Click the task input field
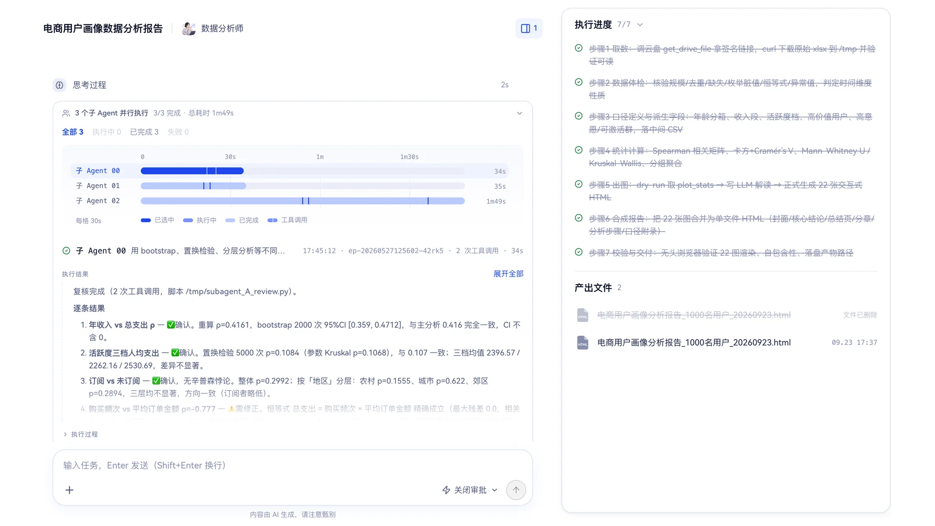The image size is (935, 526). (292, 465)
